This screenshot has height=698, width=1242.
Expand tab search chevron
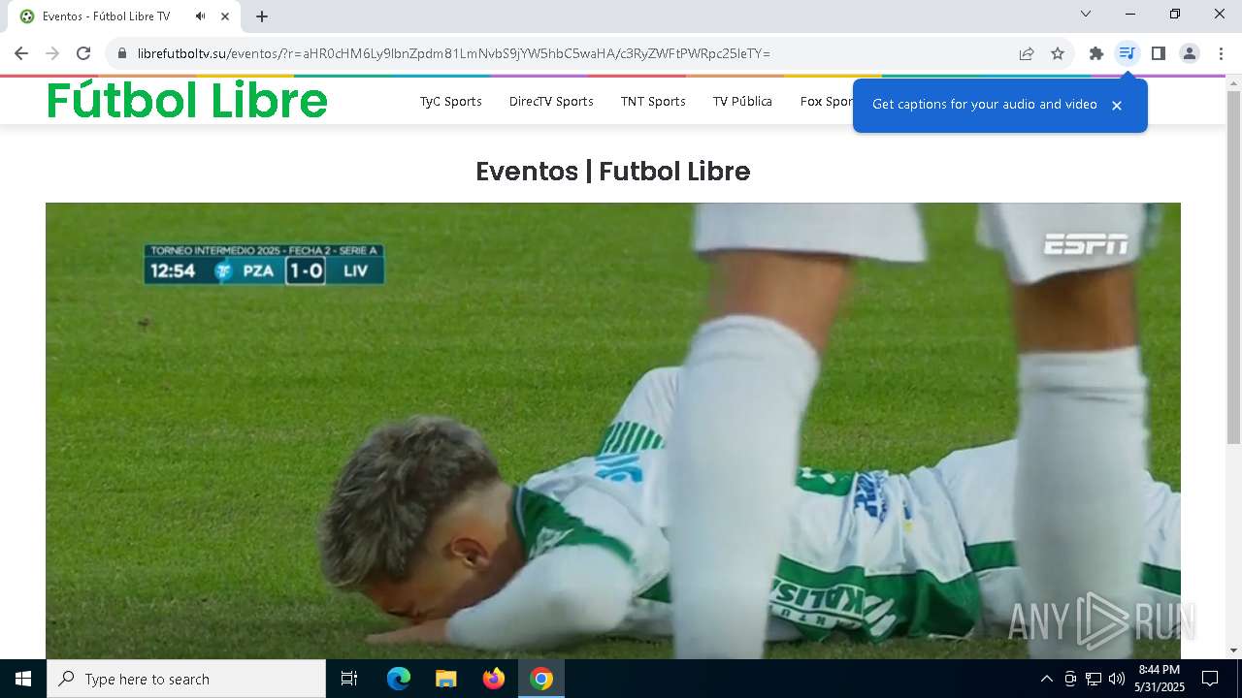[1086, 14]
